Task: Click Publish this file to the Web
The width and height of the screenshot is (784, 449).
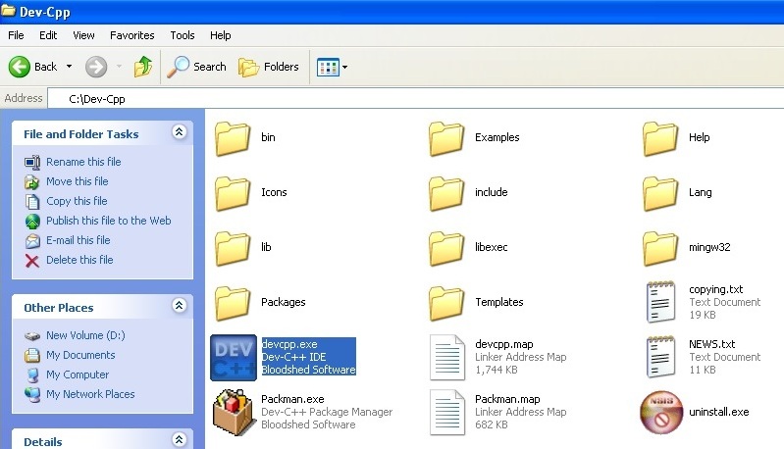Action: (109, 221)
